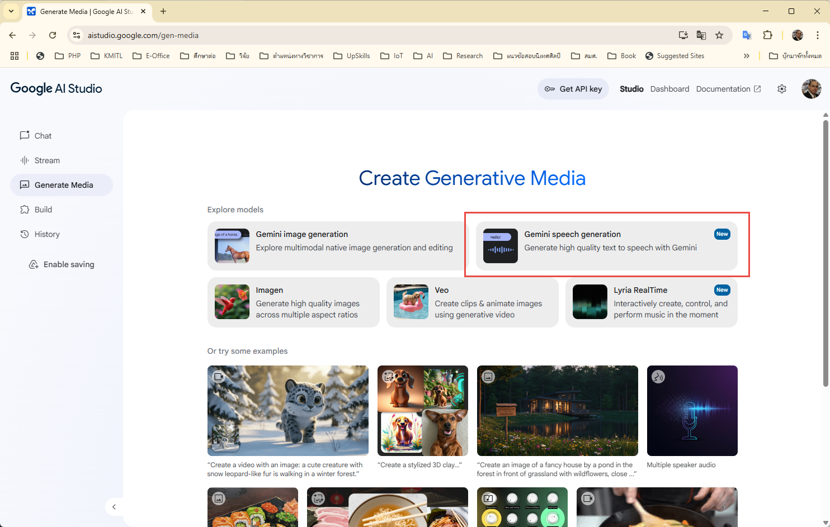This screenshot has height=527, width=830.
Task: Select Stream in the sidebar
Action: tap(46, 160)
